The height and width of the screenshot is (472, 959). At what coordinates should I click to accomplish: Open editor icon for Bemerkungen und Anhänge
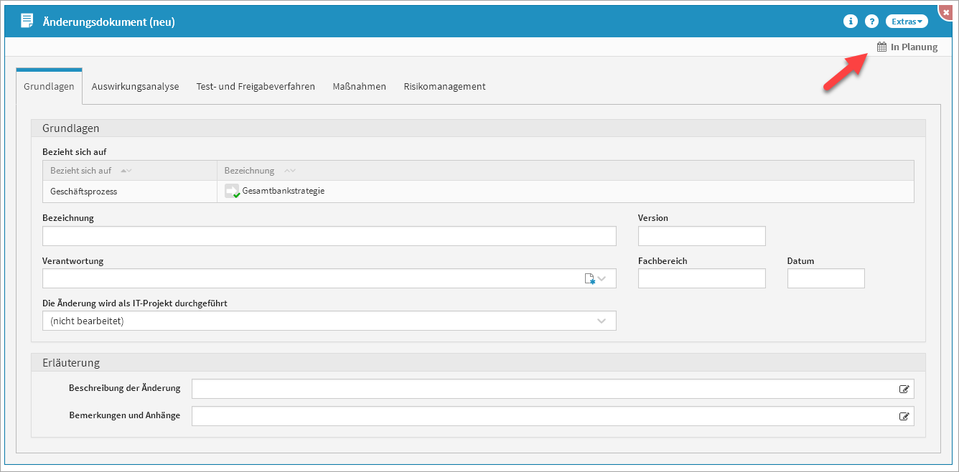[904, 416]
